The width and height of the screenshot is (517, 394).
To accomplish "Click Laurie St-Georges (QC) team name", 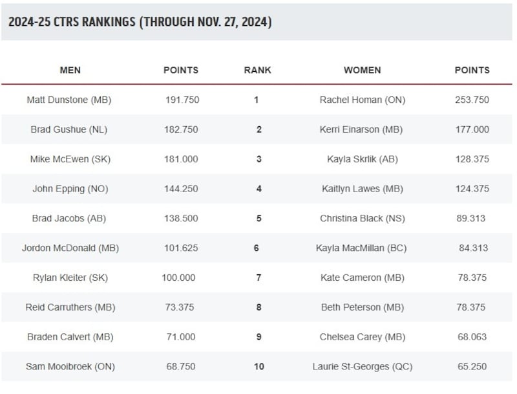I will tap(363, 366).
